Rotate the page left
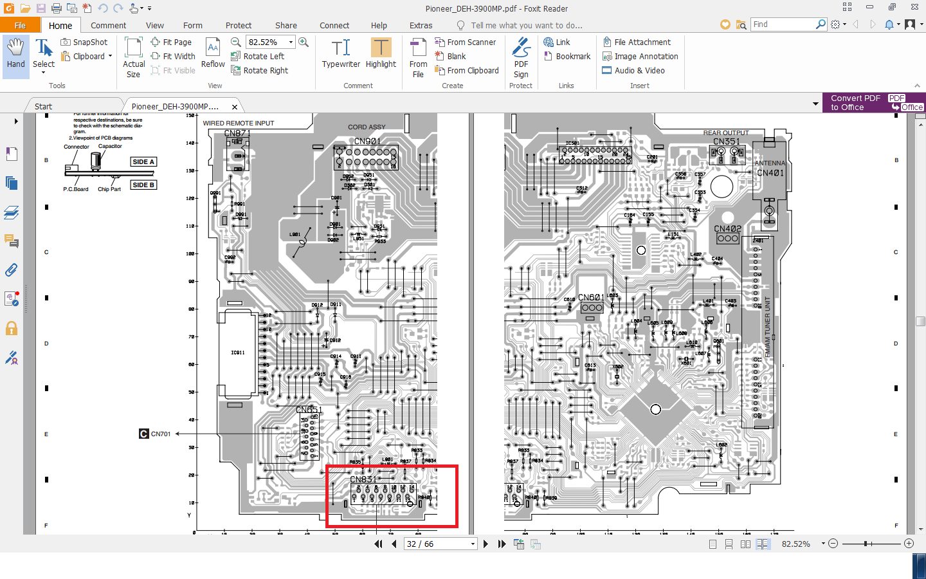Screen dimensions: 926x579 (258, 56)
